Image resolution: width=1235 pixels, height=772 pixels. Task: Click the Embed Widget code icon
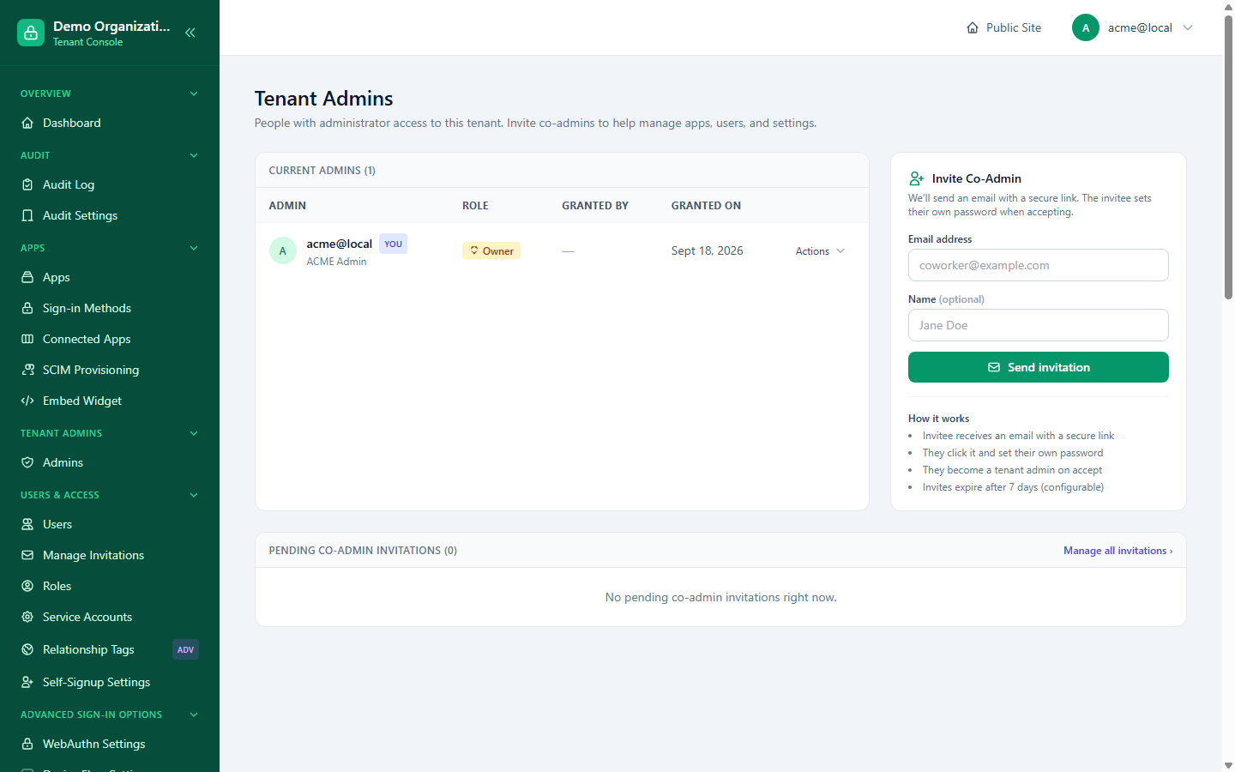tap(27, 401)
